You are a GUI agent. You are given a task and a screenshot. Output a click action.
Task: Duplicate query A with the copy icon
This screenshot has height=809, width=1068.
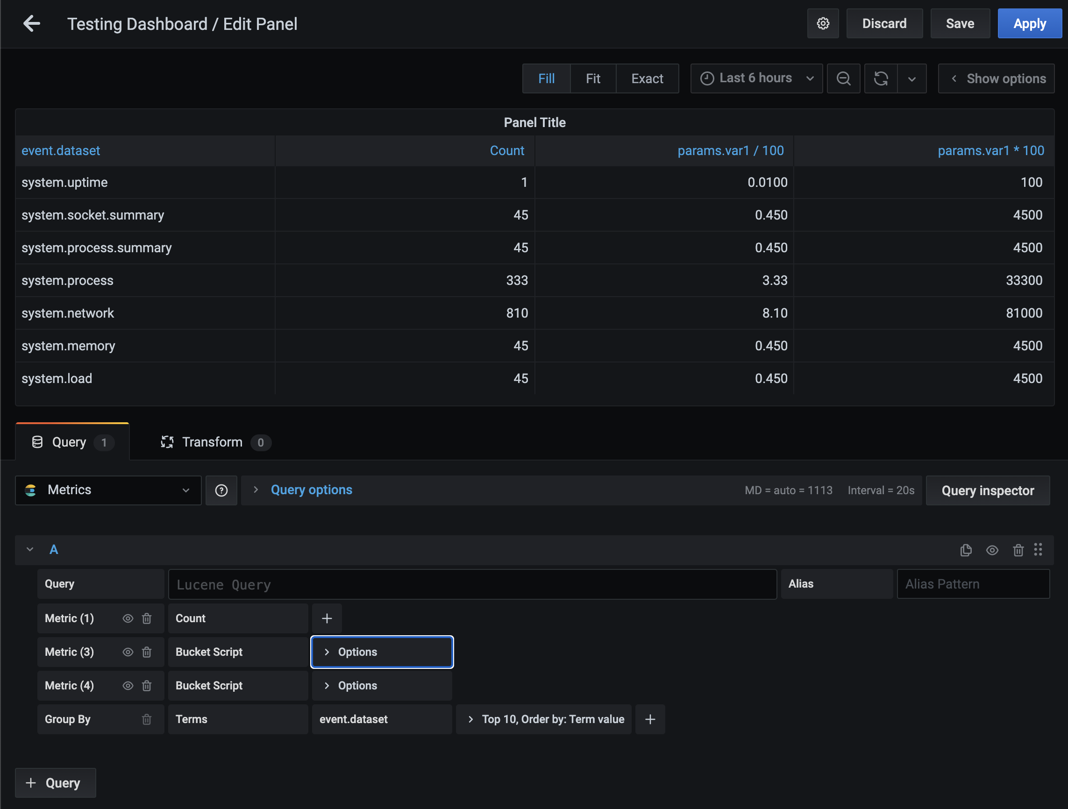tap(966, 550)
